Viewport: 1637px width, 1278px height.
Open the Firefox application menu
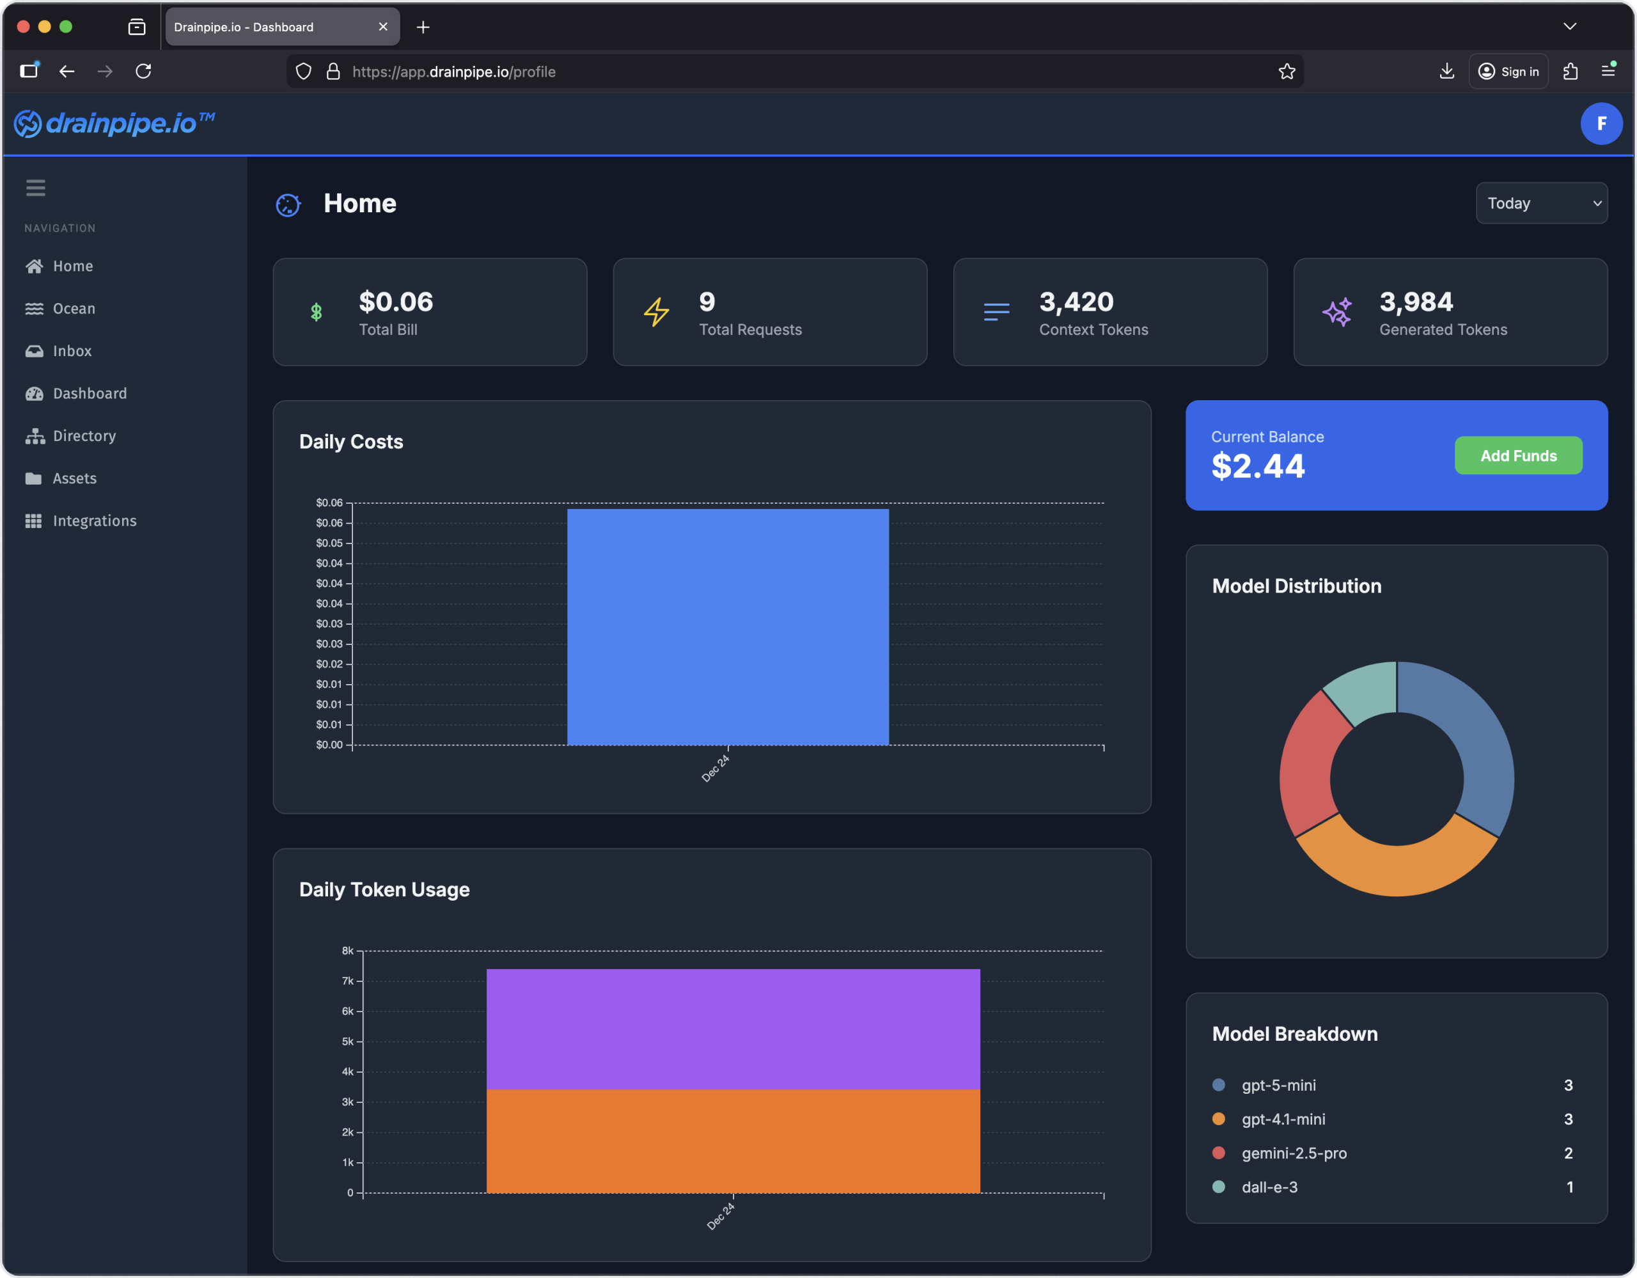coord(1607,71)
